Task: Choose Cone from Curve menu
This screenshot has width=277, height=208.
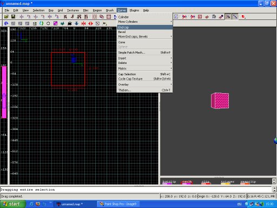Action: [144, 42]
